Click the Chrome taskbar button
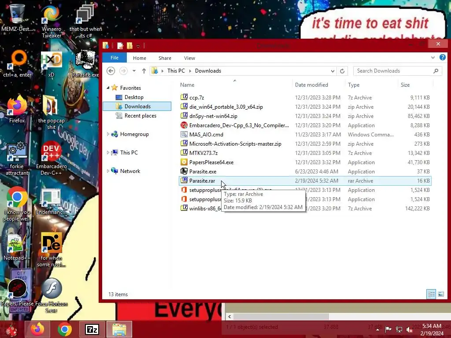451x338 pixels. tap(64, 329)
